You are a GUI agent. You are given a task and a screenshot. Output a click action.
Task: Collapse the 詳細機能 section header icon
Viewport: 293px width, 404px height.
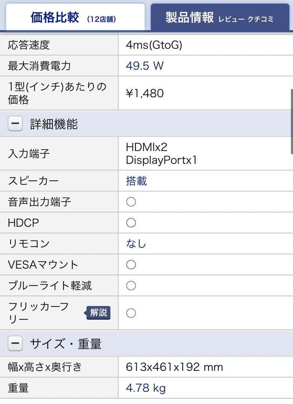(x=14, y=123)
